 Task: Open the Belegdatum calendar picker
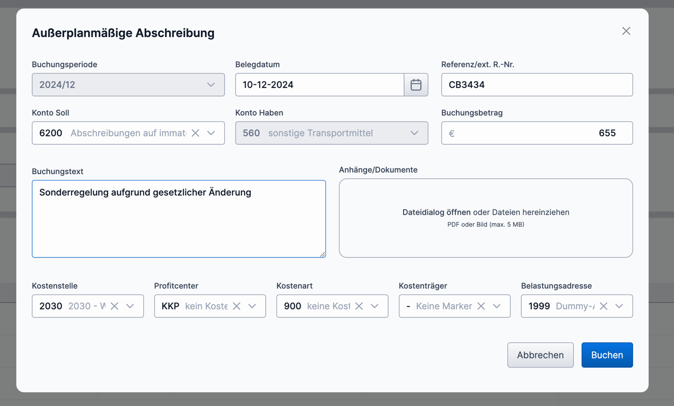coord(416,85)
